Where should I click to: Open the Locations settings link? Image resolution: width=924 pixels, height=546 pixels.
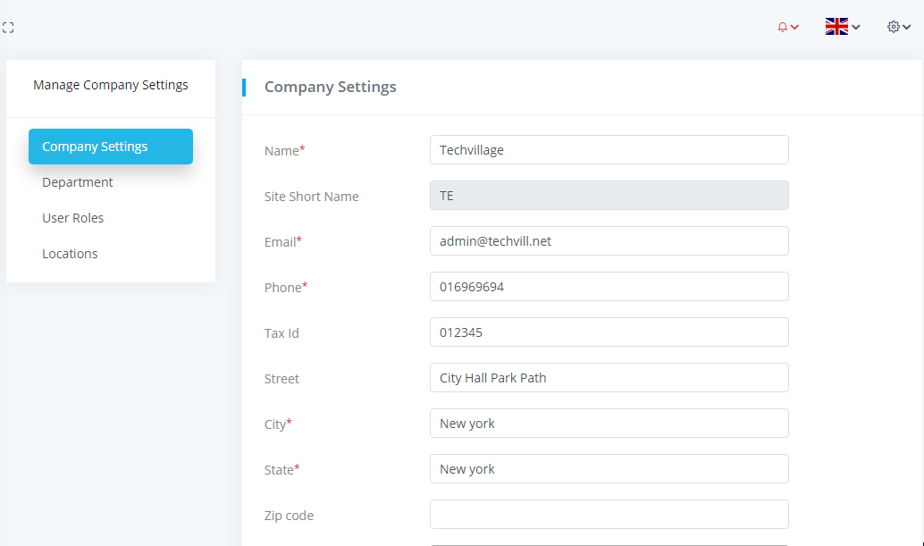pos(70,254)
